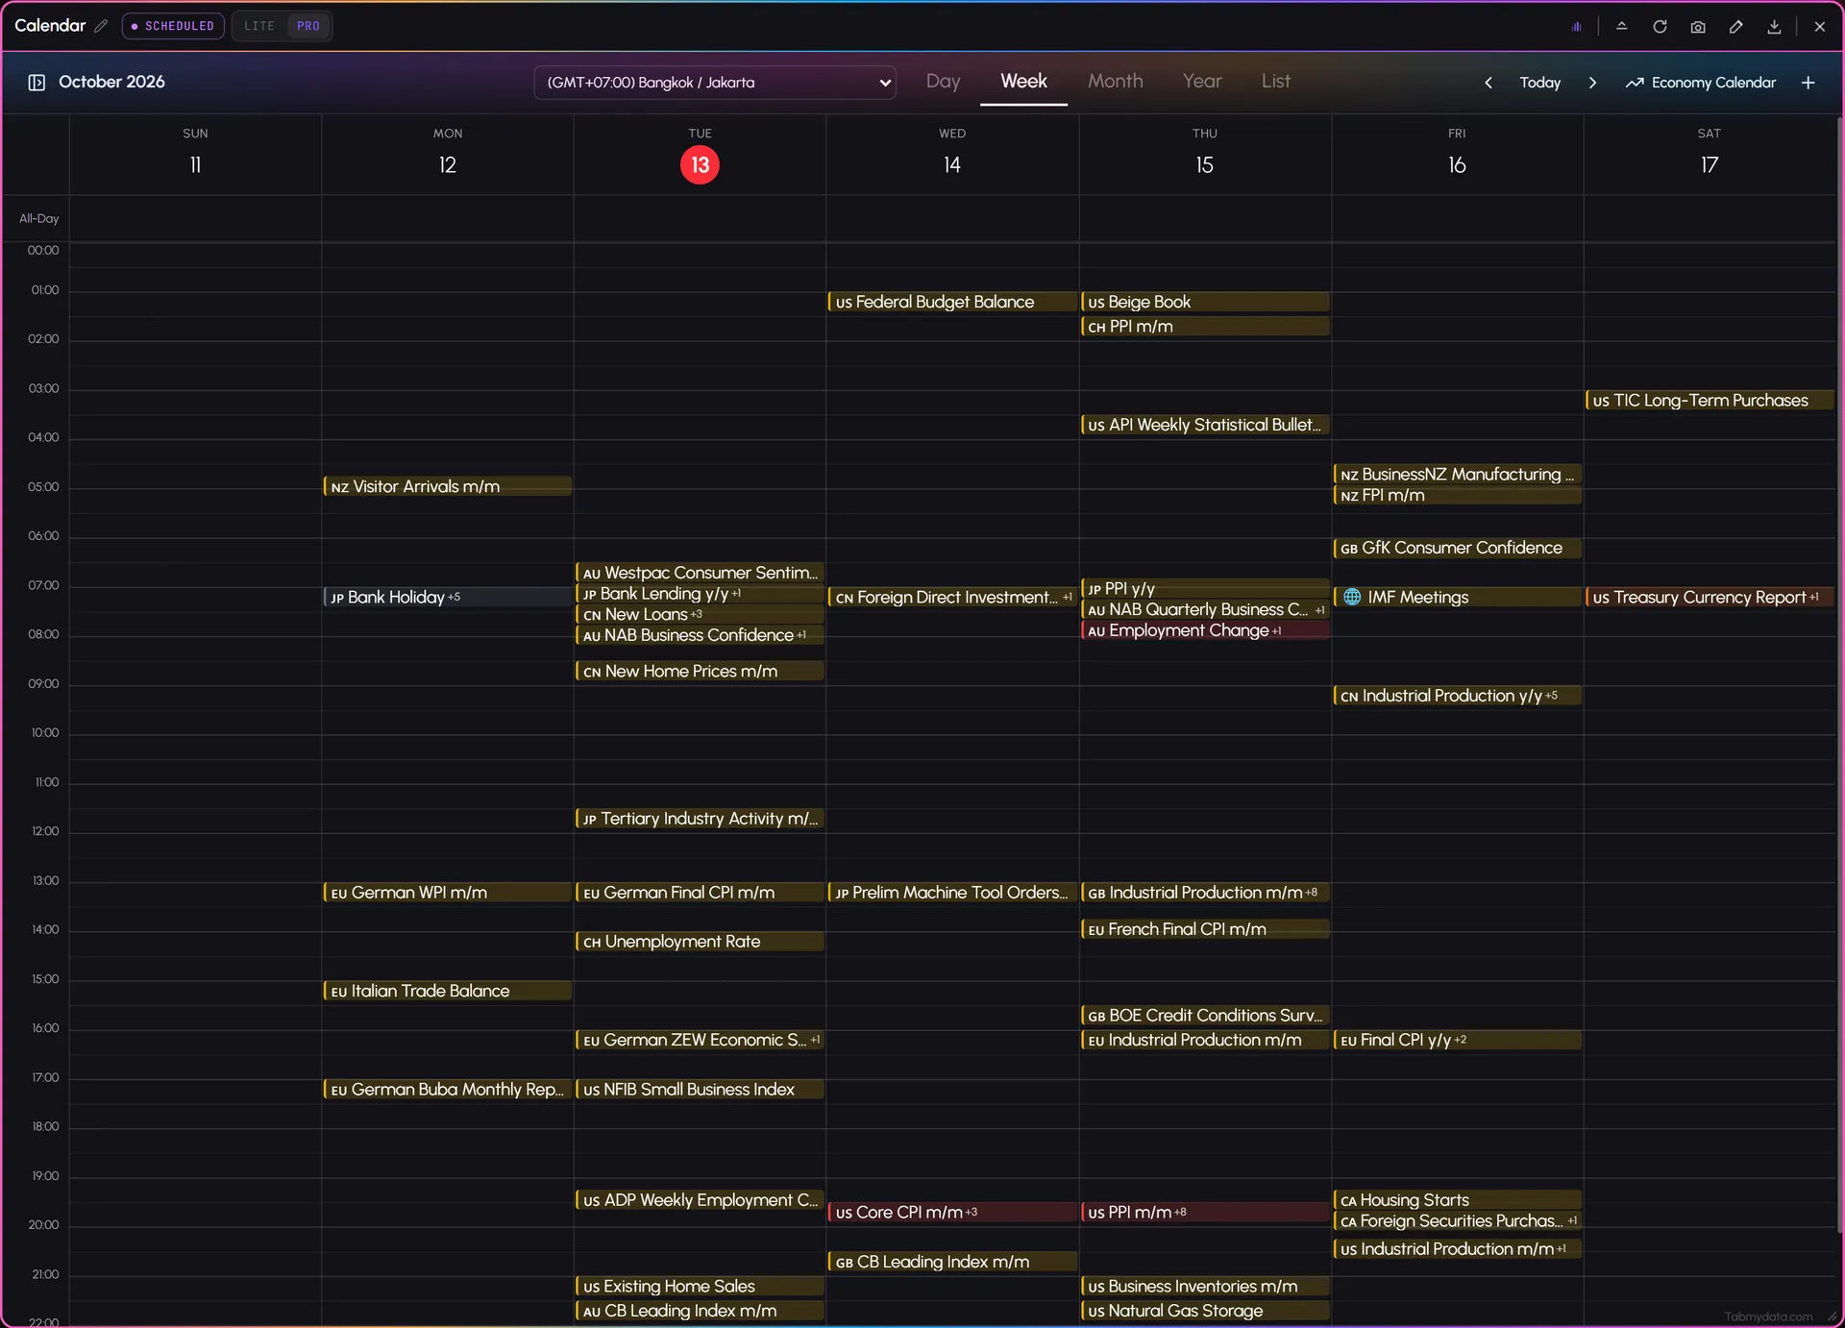Expand JP Bank Holiday +5 events
Screen dimensions: 1845x1328
click(447, 597)
